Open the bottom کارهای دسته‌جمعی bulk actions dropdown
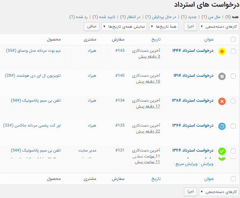Image resolution: width=240 pixels, height=198 pixels. (219, 192)
